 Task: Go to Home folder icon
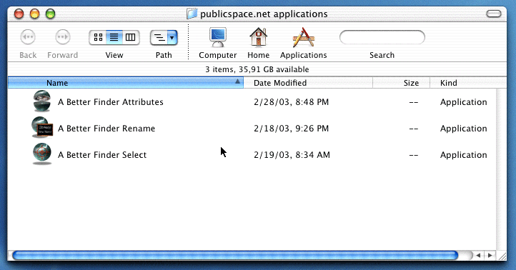(x=258, y=37)
